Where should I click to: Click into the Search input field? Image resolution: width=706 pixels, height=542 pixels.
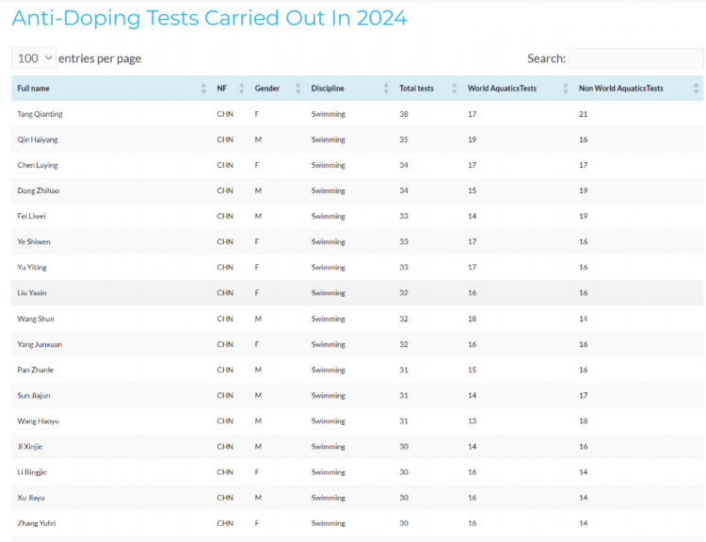coord(635,58)
